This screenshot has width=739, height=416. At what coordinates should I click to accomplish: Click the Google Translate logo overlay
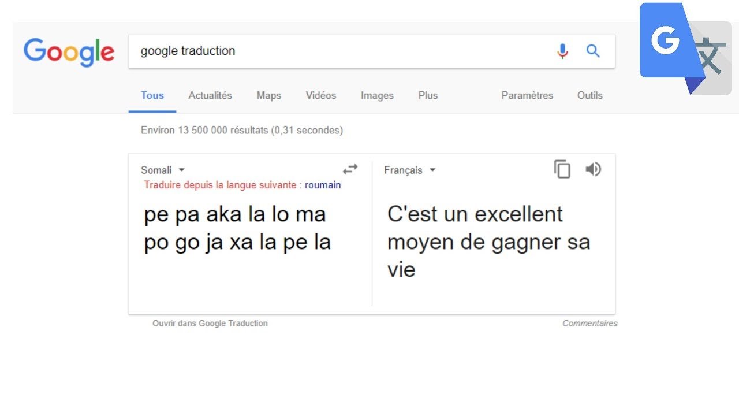[685, 49]
